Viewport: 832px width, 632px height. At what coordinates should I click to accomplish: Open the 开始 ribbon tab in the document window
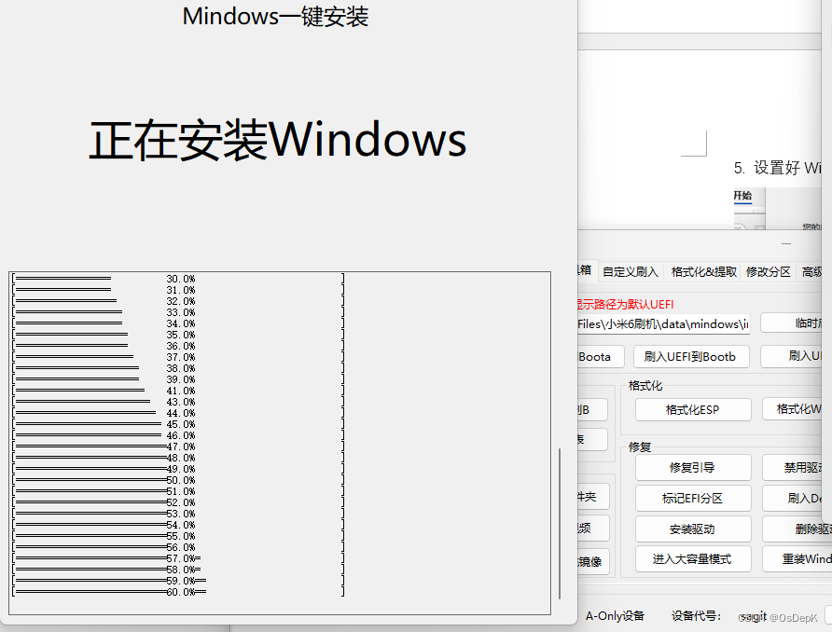pos(742,196)
